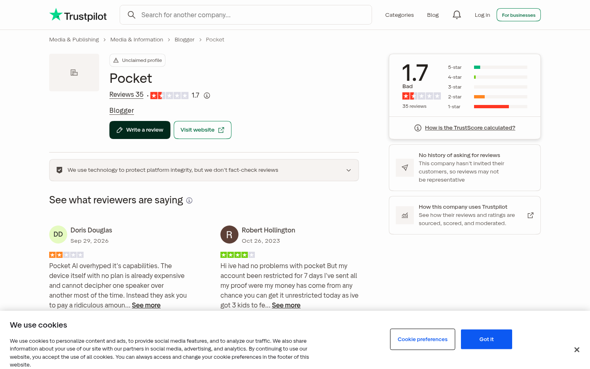Visit the Pocket website
This screenshot has height=369, width=590.
coord(202,130)
